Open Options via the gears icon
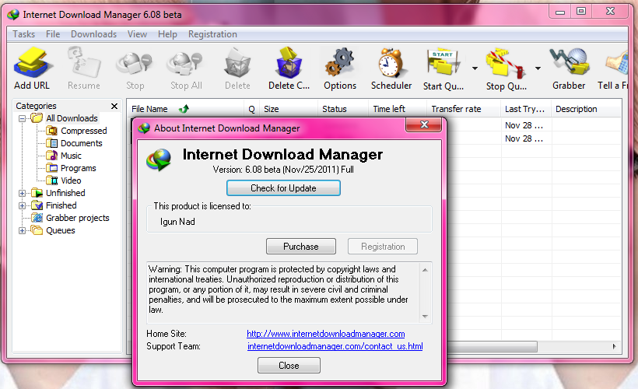Image resolution: width=638 pixels, height=389 pixels. coord(340,63)
